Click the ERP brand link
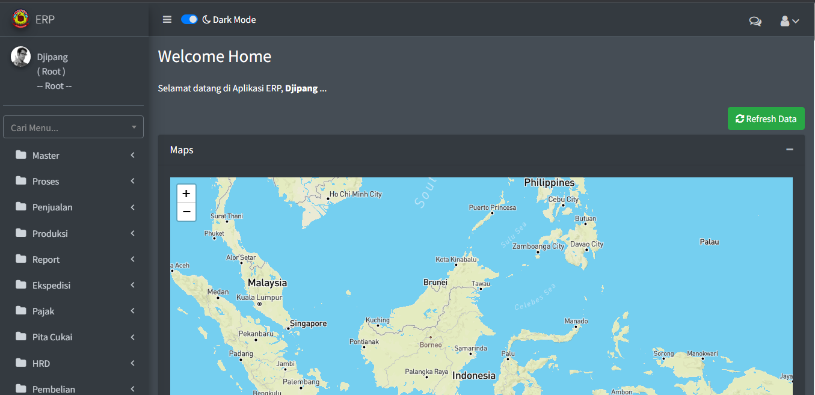The height and width of the screenshot is (395, 815). (x=45, y=20)
